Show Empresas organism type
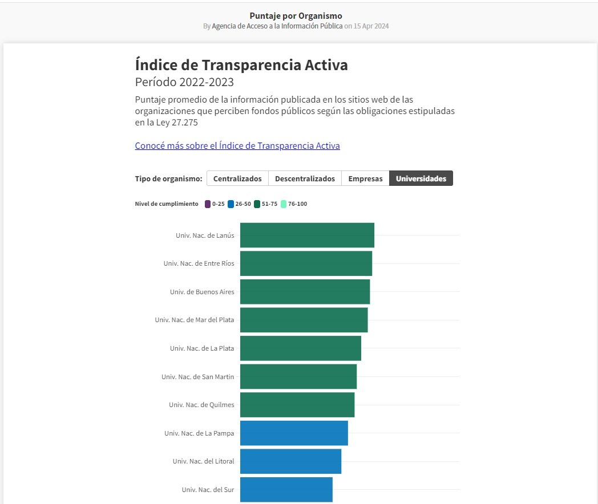The width and height of the screenshot is (598, 504). point(365,178)
